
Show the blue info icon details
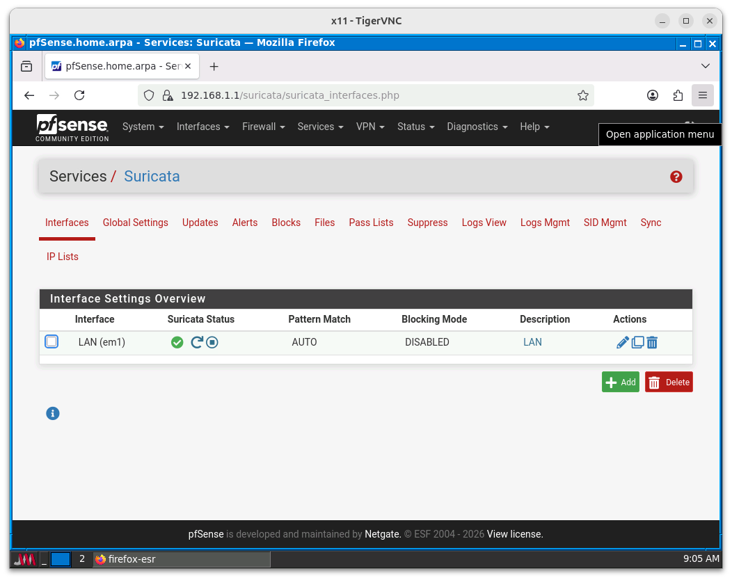tap(53, 413)
